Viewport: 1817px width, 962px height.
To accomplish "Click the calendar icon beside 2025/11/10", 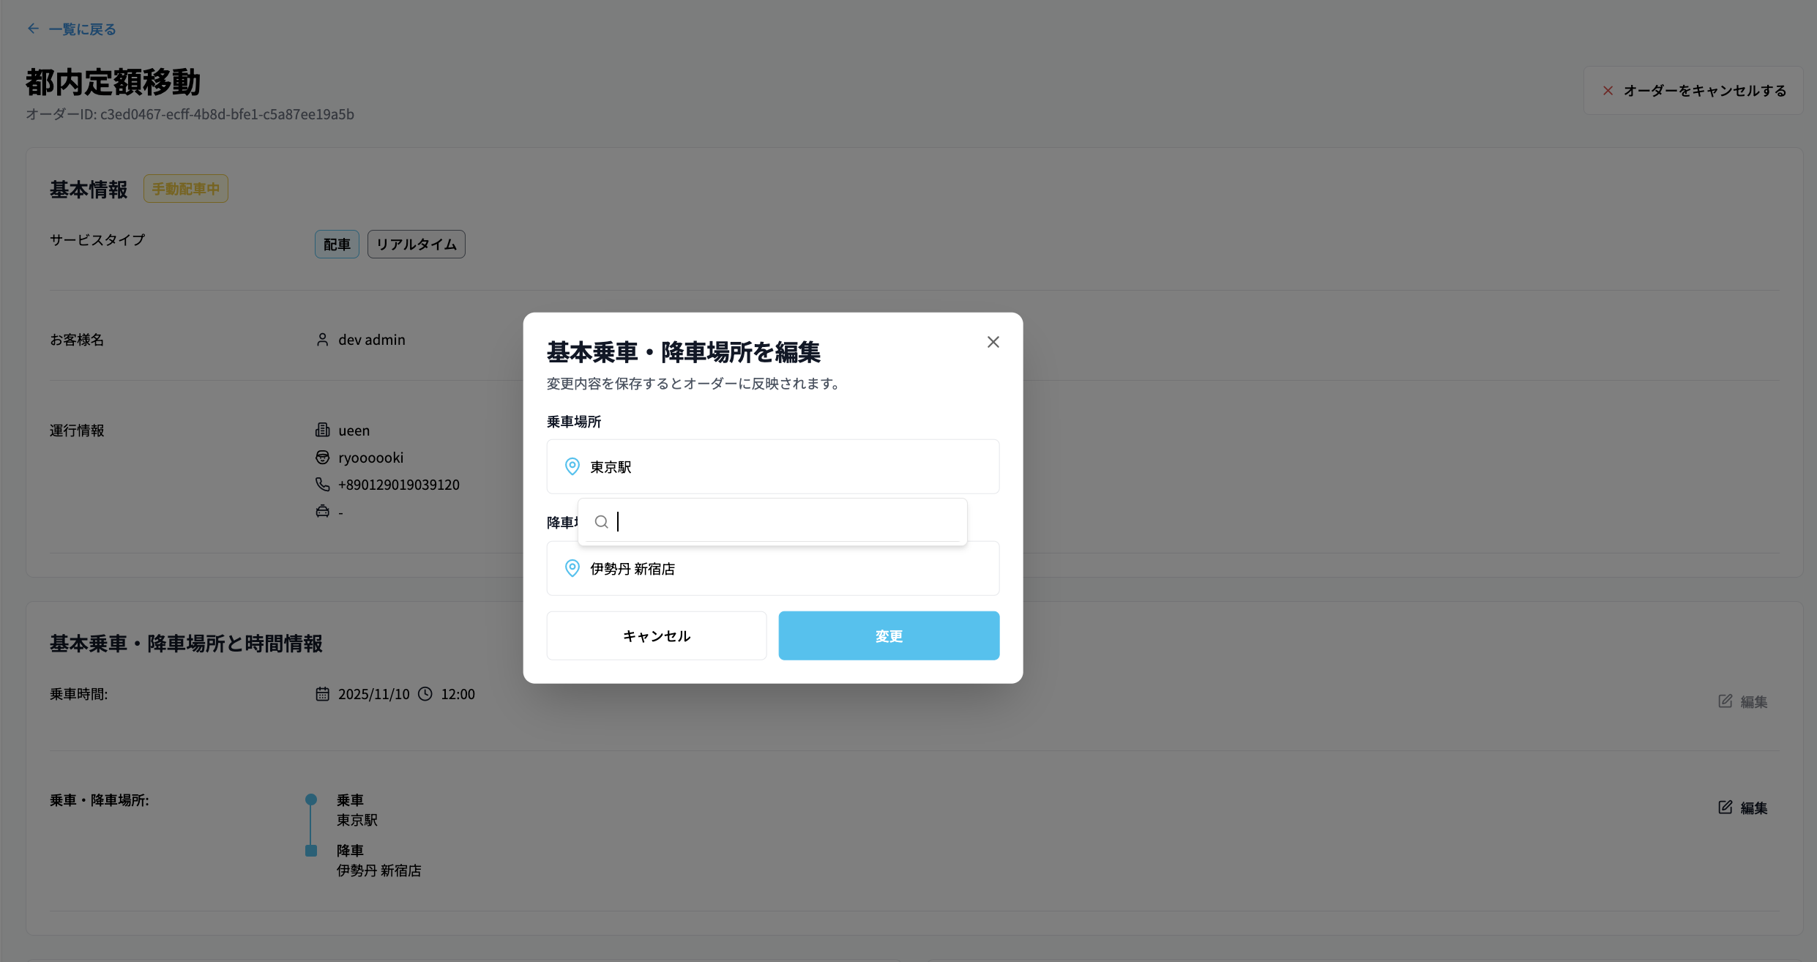I will click(x=322, y=694).
